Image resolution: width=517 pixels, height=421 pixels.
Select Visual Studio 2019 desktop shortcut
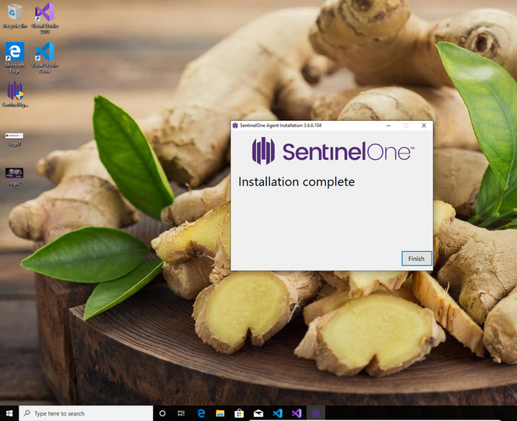tap(44, 18)
